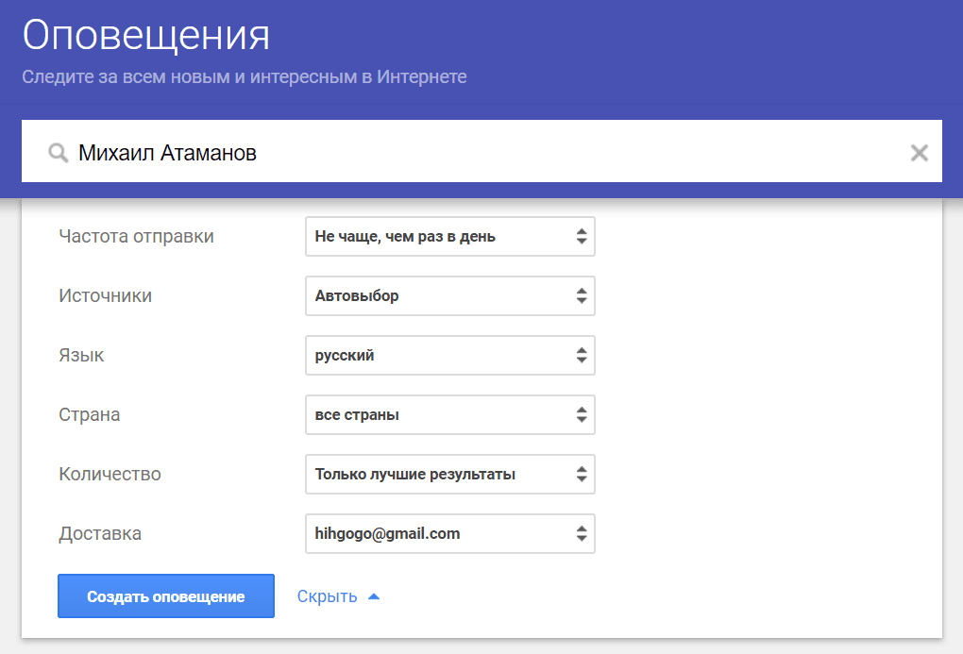963x654 pixels.
Task: Click the magnifying glass search icon
Action: click(x=59, y=153)
